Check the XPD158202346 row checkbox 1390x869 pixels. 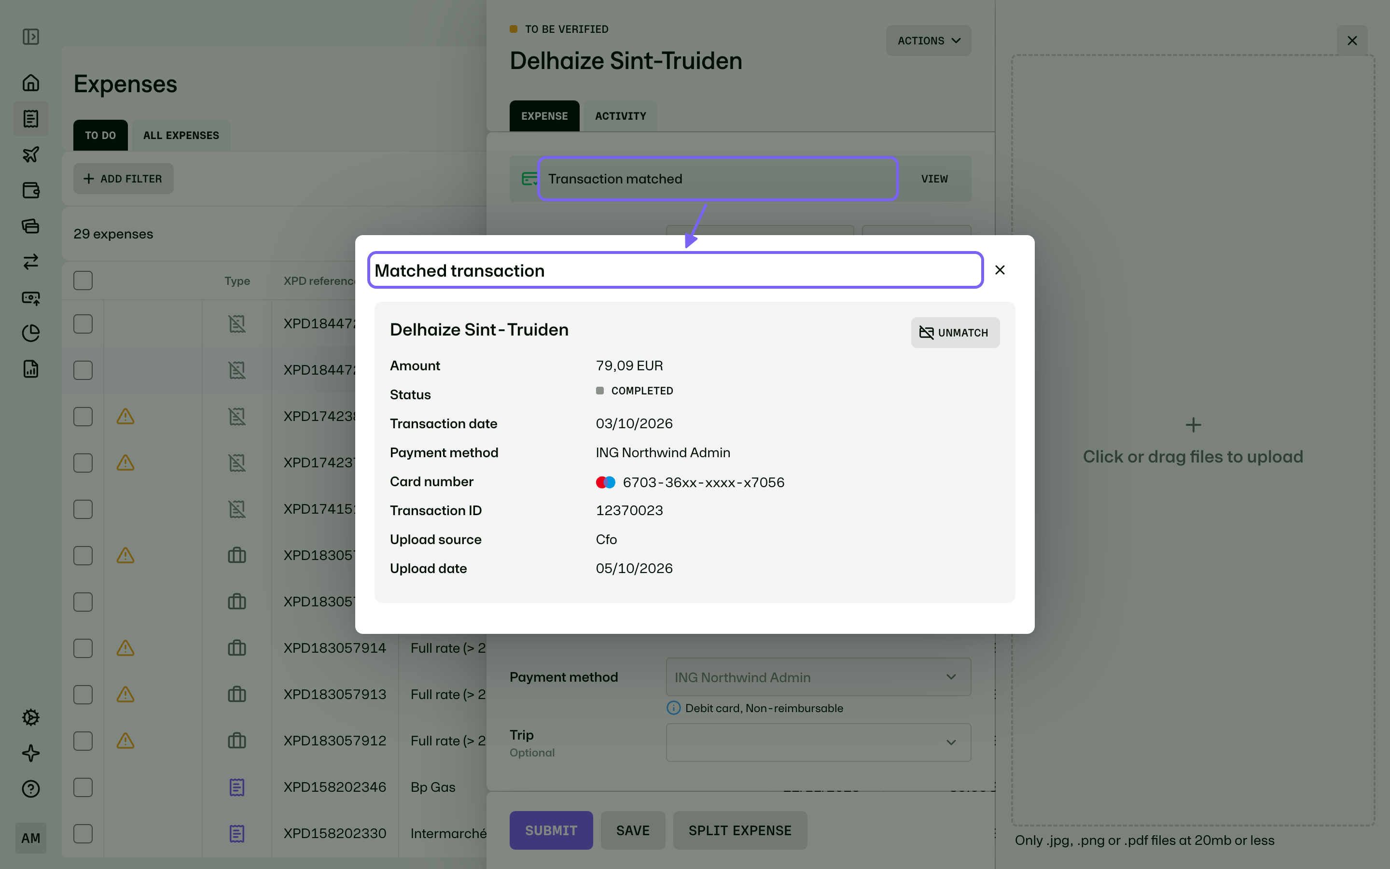[83, 787]
